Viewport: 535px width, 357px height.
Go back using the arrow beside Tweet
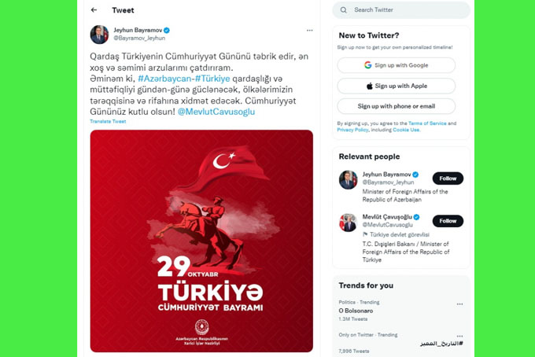94,10
